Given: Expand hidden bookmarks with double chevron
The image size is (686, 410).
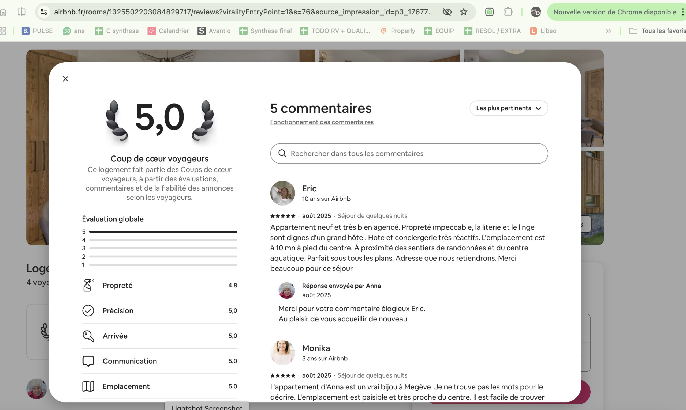Looking at the screenshot, I should [x=608, y=31].
